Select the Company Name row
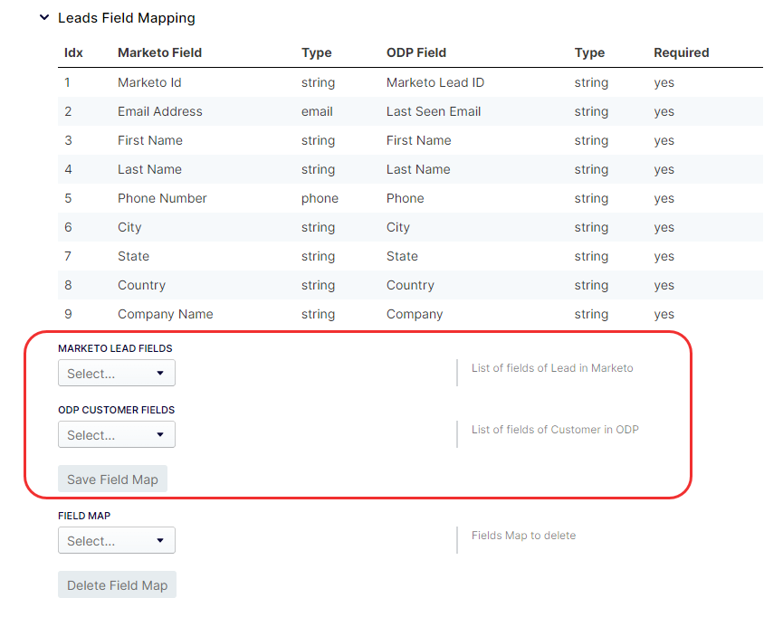Screen dimensions: 764x617 pyautogui.click(x=410, y=314)
